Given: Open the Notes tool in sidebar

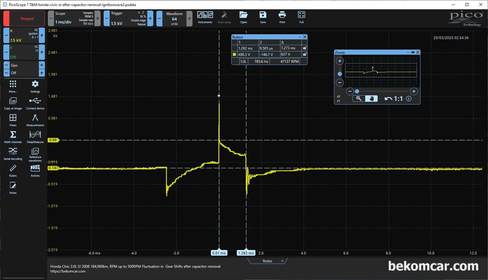Looking at the screenshot, I should click(x=13, y=187).
